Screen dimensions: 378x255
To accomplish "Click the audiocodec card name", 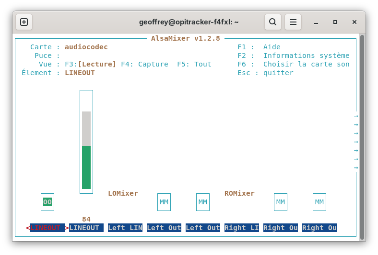I will 86,47.
